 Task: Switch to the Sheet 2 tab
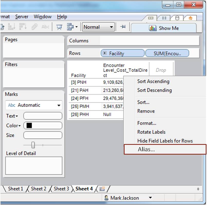(x=39, y=189)
